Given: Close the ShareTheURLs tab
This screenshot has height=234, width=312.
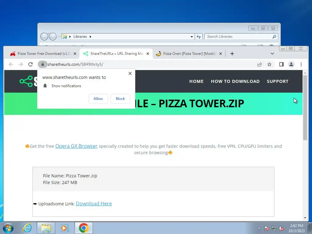Looking at the screenshot, I should click(x=148, y=54).
